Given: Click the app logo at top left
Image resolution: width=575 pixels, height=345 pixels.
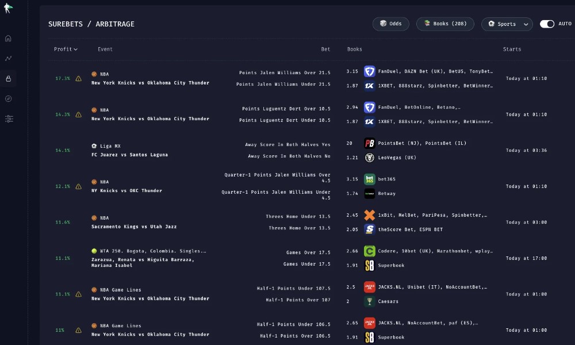Looking at the screenshot, I should click(8, 8).
